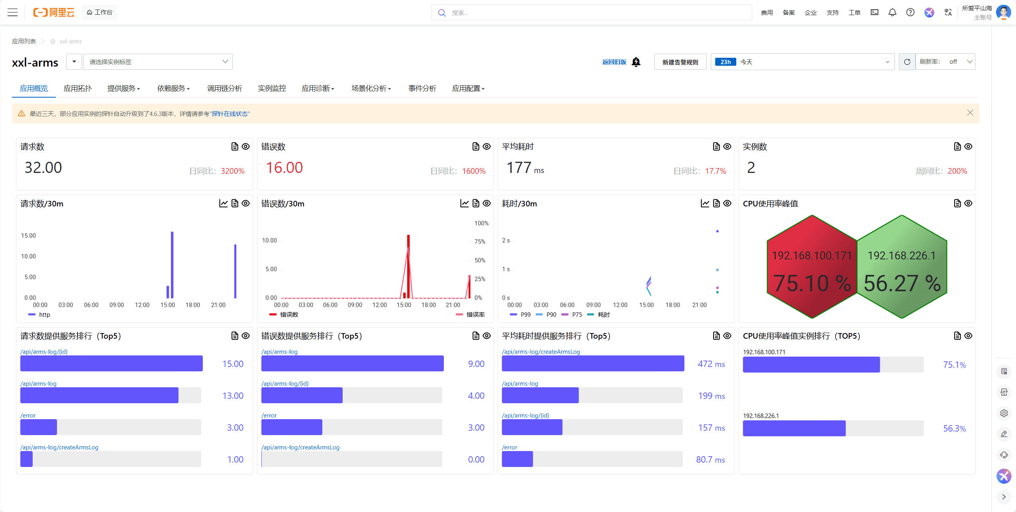The height and width of the screenshot is (512, 1016).
Task: Switch to the 应用拓扑 tab
Action: coord(78,88)
